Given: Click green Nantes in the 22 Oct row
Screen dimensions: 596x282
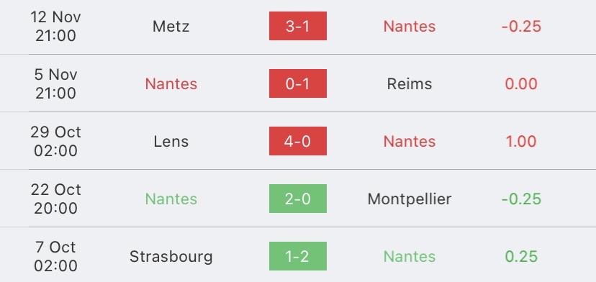Looking at the screenshot, I should (x=171, y=199).
